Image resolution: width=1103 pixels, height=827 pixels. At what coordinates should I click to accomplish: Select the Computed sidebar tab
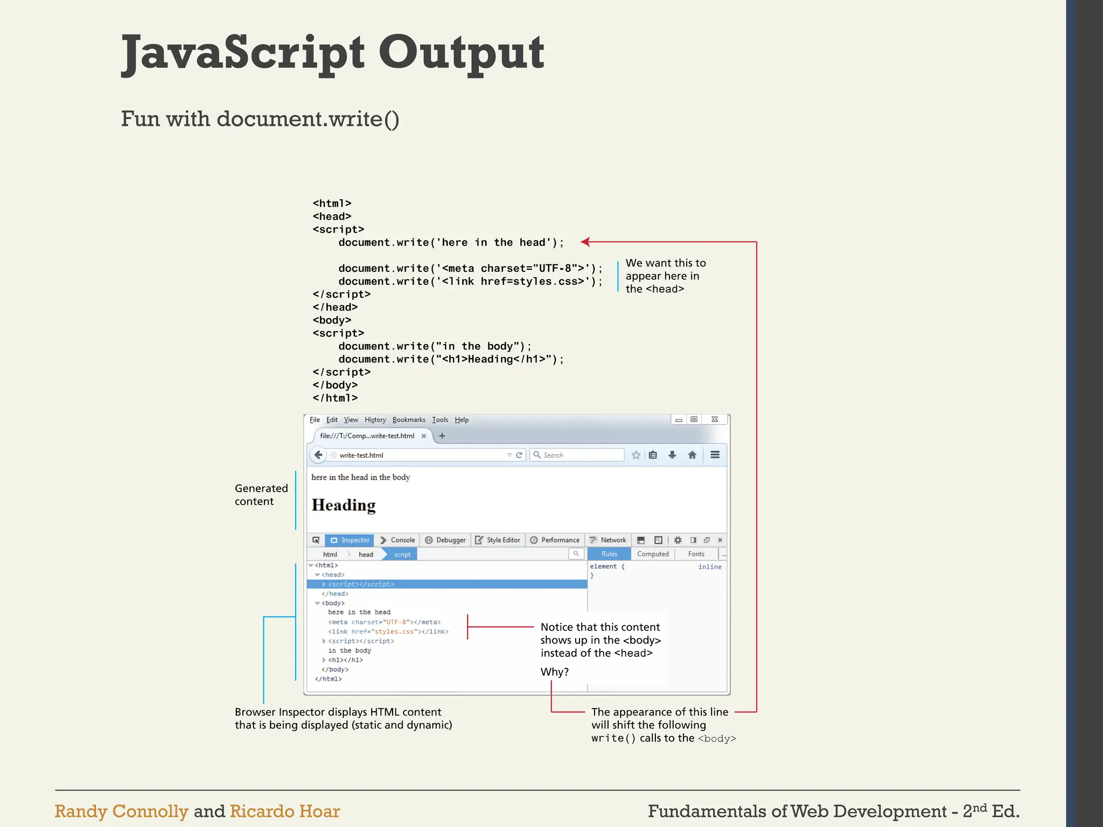pyautogui.click(x=653, y=554)
